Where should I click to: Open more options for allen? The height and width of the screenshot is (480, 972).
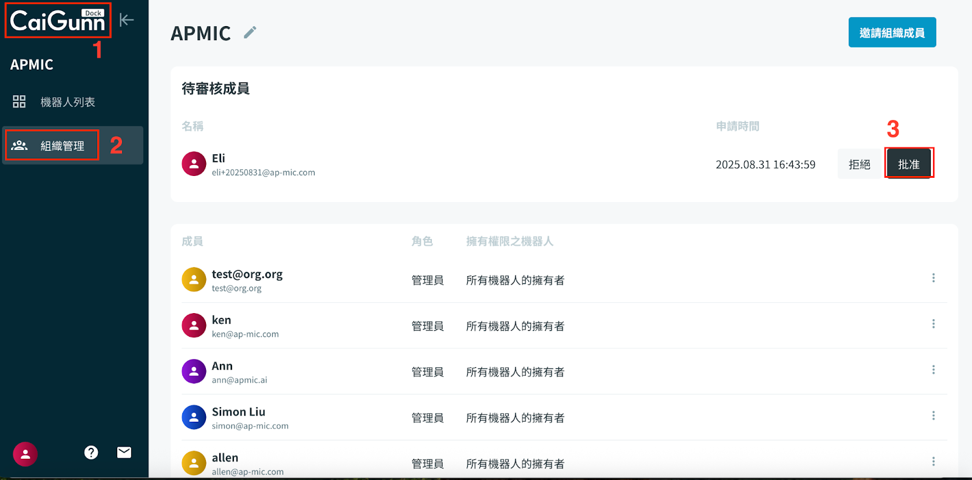pos(933,462)
